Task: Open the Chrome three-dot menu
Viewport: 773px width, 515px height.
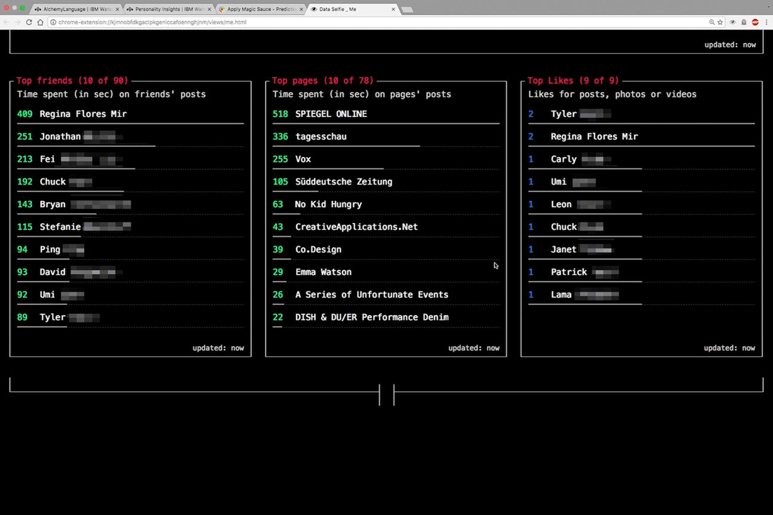Action: (766, 22)
